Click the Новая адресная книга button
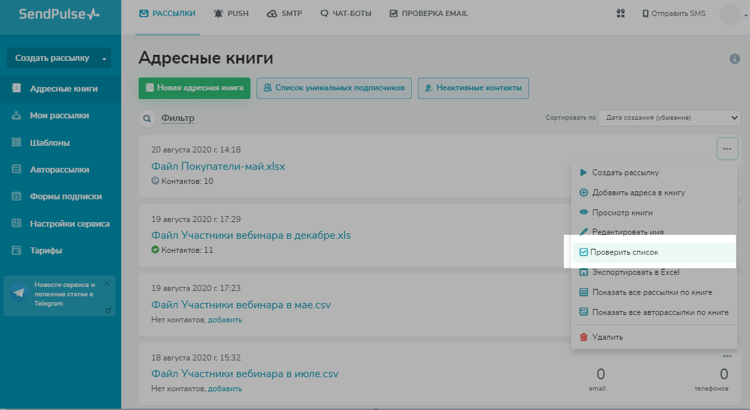This screenshot has width=750, height=410. click(x=194, y=88)
